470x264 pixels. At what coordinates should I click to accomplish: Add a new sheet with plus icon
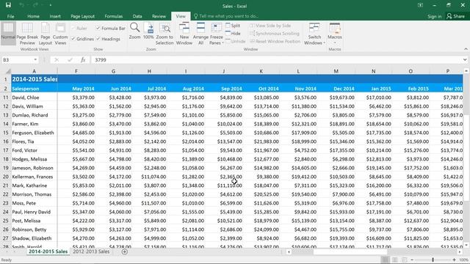[125, 252]
